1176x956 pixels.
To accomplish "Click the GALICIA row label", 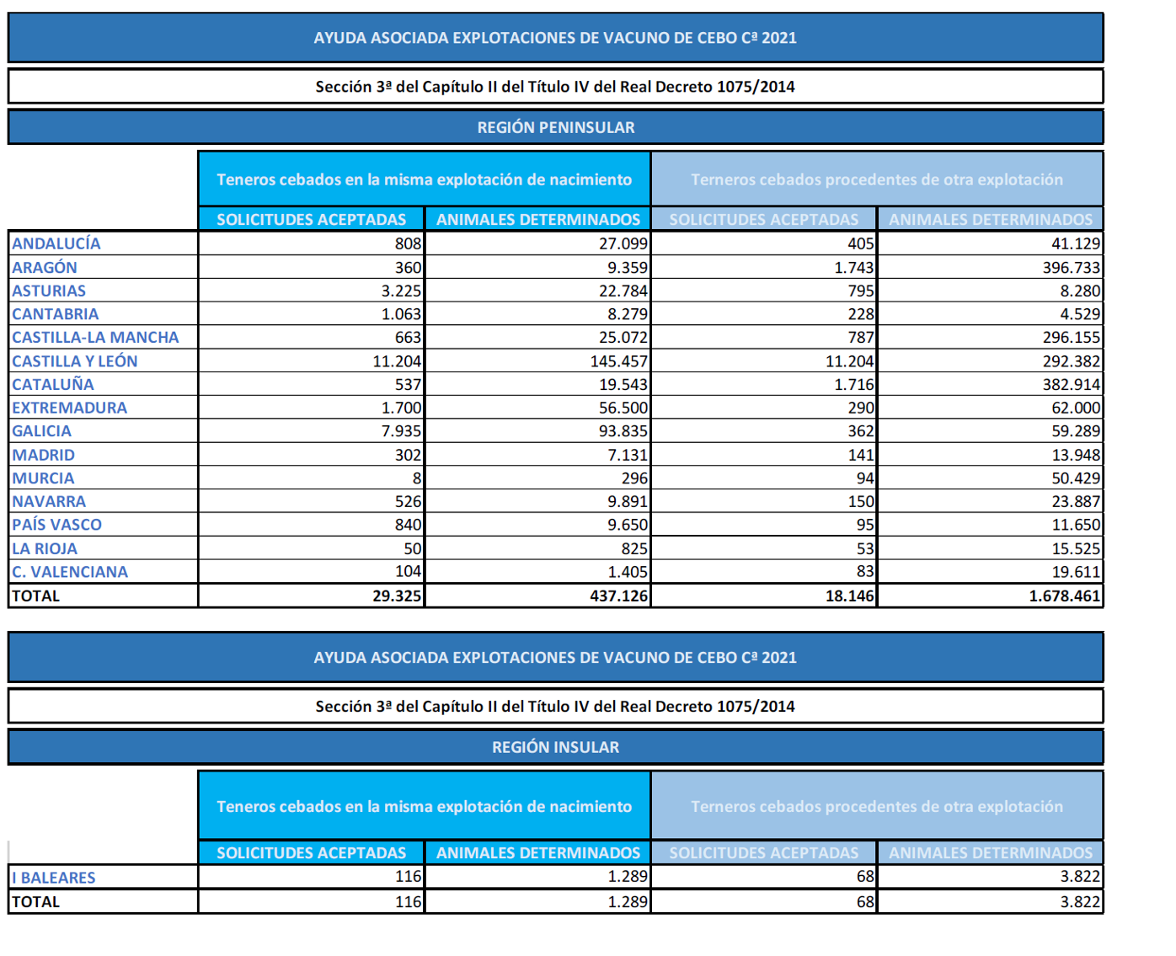I will click(x=42, y=430).
